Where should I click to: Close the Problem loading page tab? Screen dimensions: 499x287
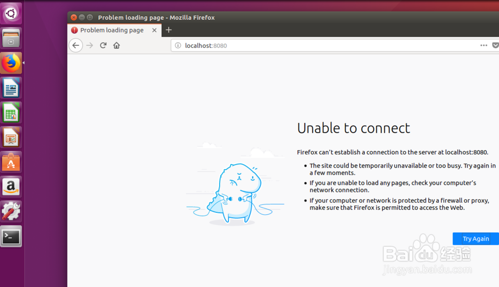(x=154, y=30)
